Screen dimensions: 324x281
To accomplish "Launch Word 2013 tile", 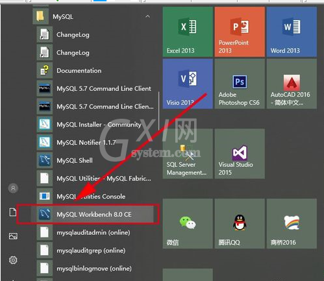I will (x=292, y=32).
